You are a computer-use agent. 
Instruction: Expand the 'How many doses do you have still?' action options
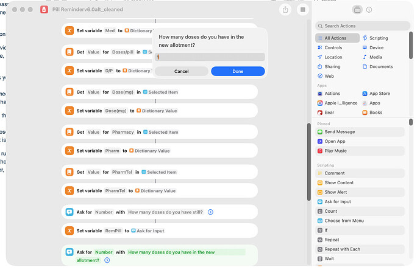tap(210, 212)
